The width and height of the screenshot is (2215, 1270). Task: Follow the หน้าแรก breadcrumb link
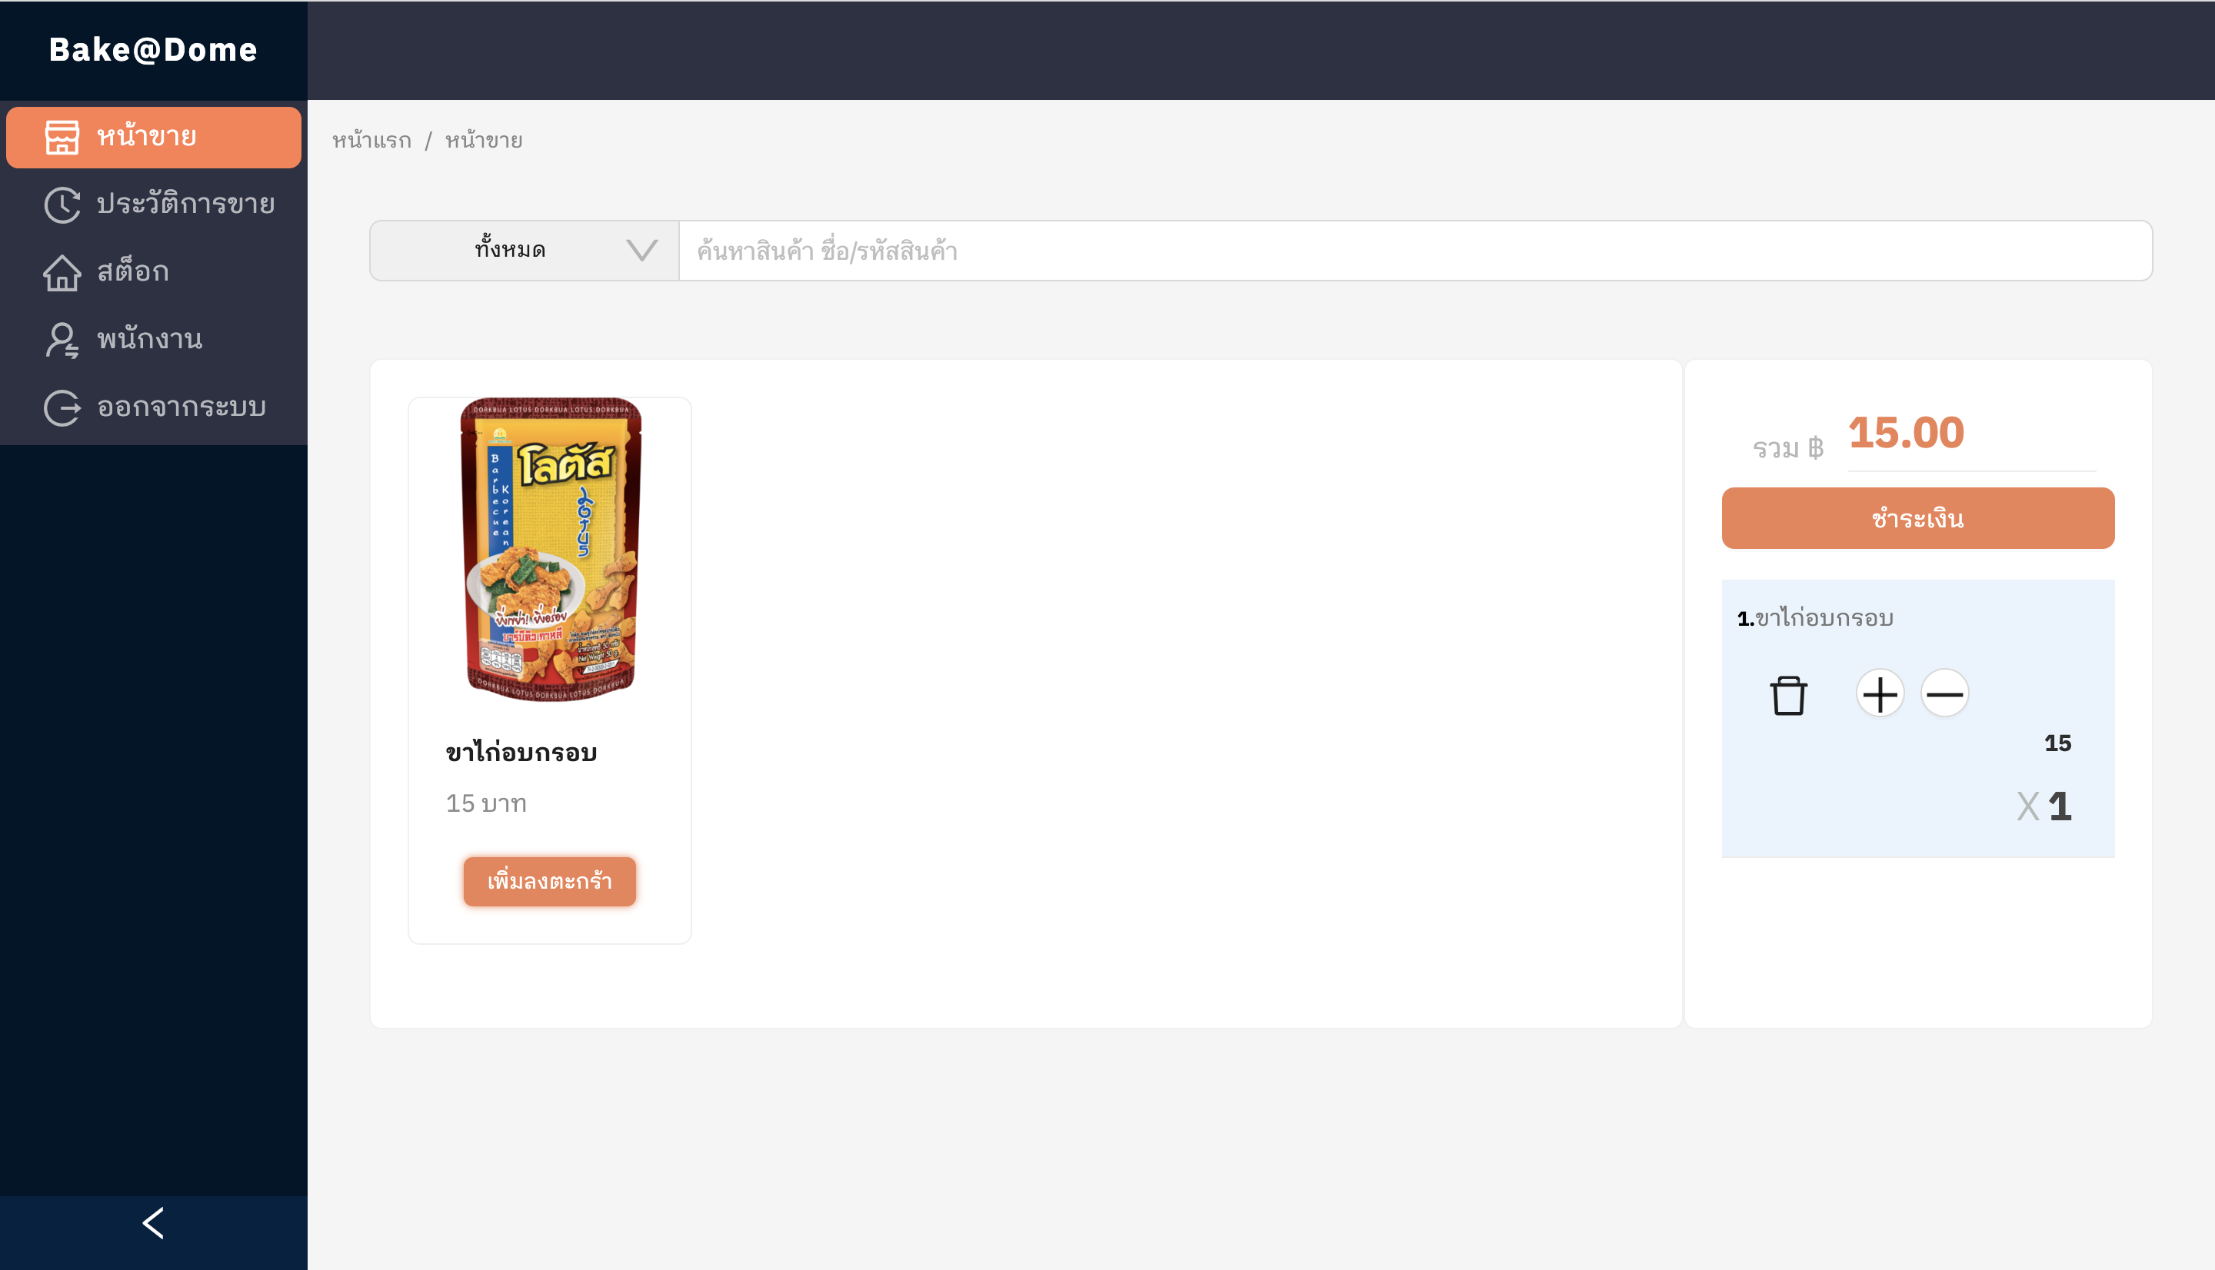[371, 141]
